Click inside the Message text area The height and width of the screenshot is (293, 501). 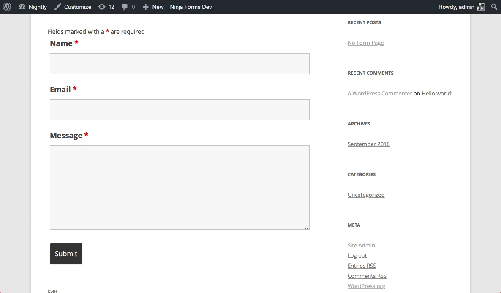(180, 187)
